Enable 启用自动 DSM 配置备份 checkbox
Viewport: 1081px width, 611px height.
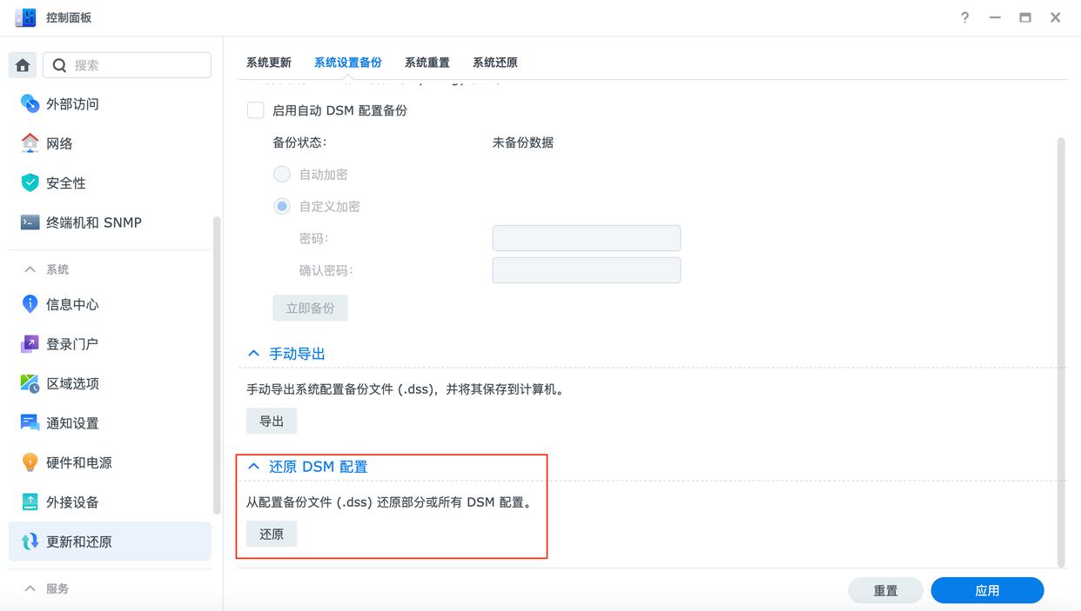click(x=256, y=110)
